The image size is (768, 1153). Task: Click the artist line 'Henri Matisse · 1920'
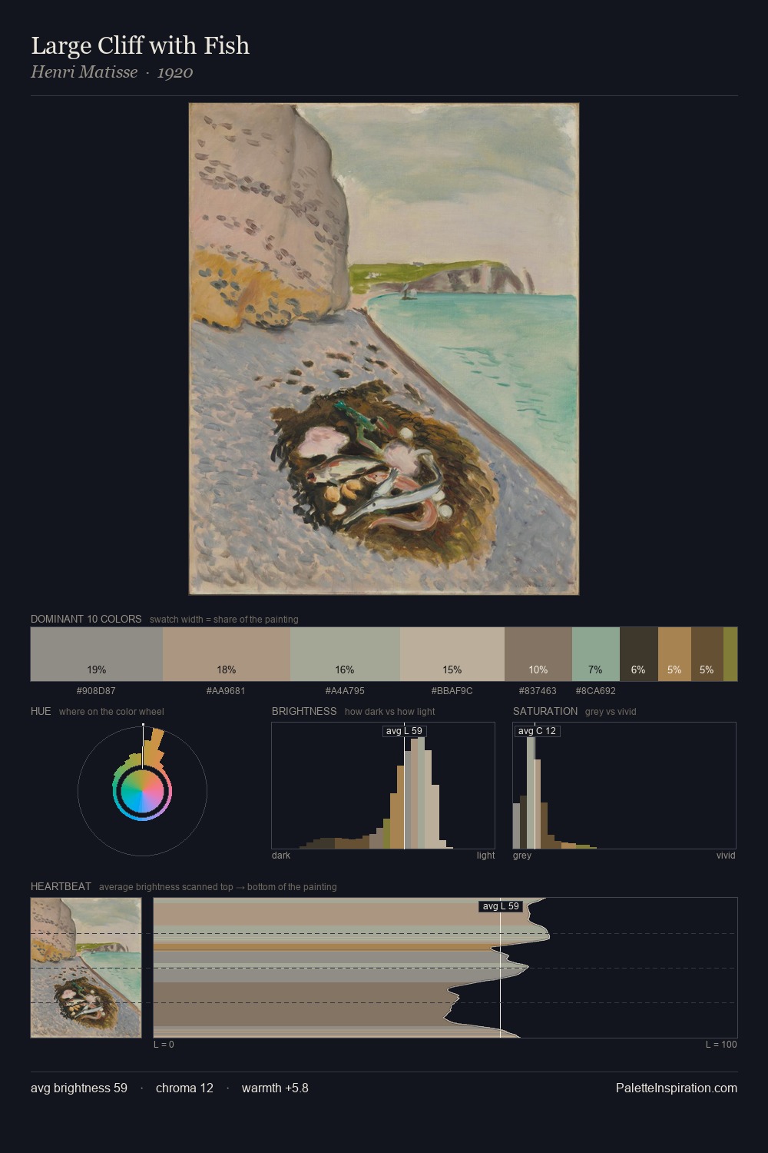pyautogui.click(x=112, y=72)
